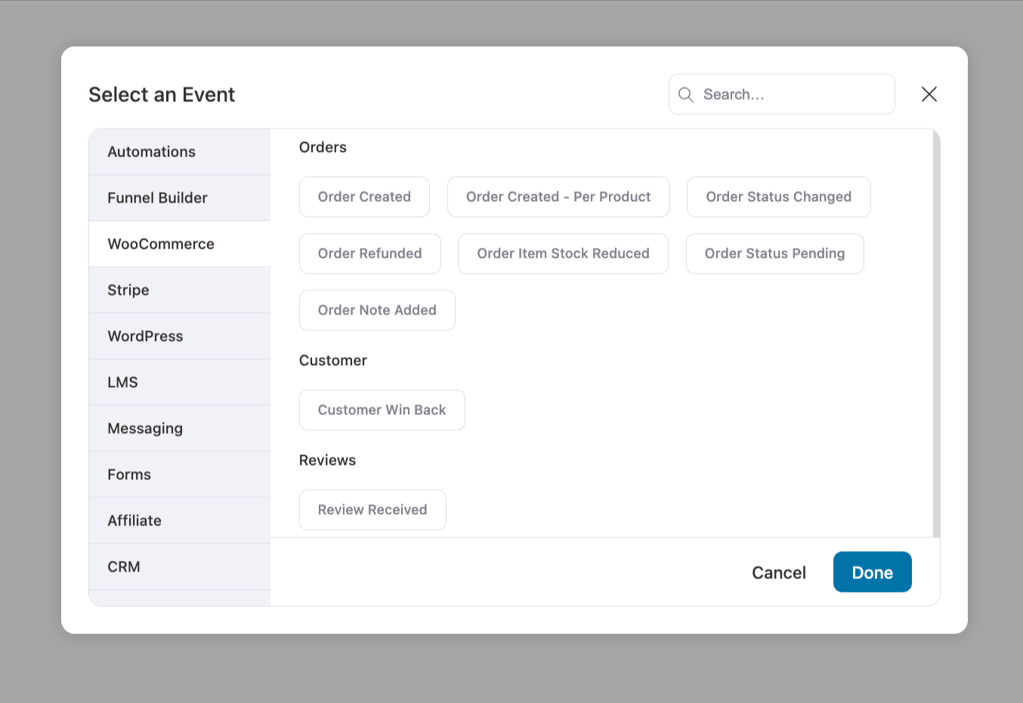1023x703 pixels.
Task: Switch to the Affiliate category
Action: [x=134, y=520]
